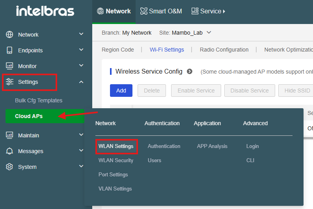Switch to the Network top tab
The width and height of the screenshot is (313, 209).
tap(114, 11)
